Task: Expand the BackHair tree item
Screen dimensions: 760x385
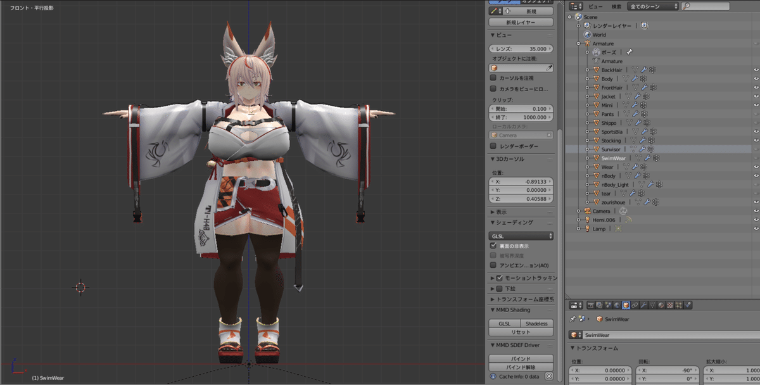Action: point(587,70)
